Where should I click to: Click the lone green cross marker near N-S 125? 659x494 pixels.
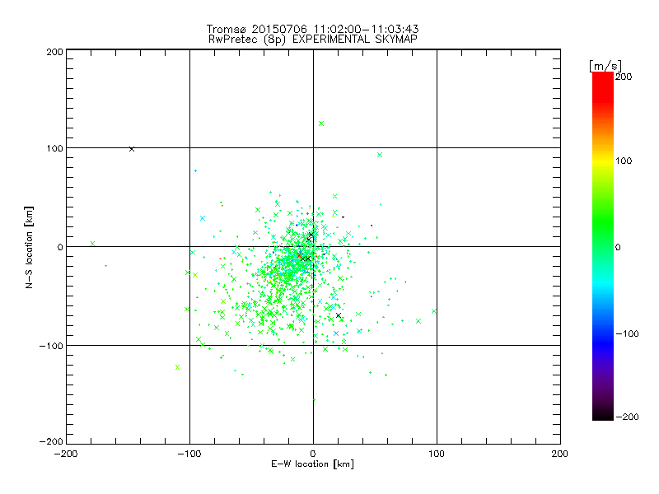tap(321, 123)
